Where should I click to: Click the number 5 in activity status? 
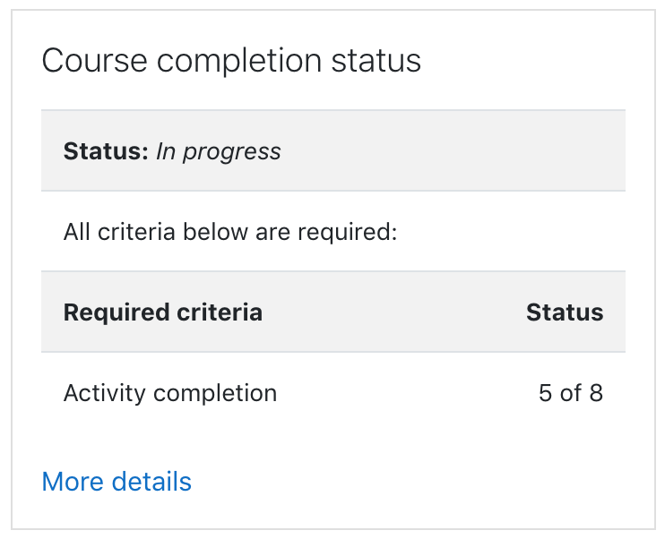click(545, 393)
